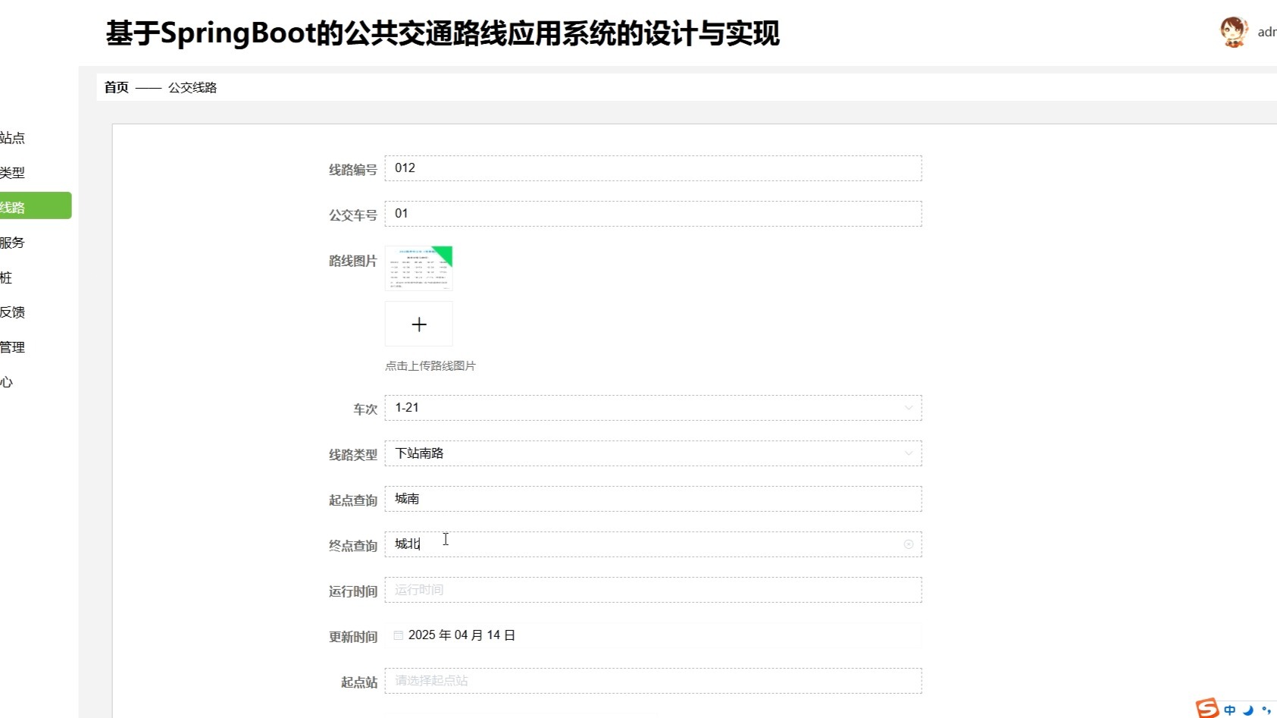Click the 点击上传路线图片 hint text

click(x=430, y=365)
